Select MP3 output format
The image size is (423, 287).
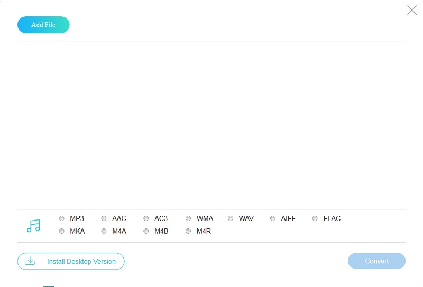62,218
